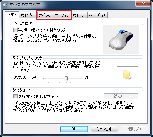
Task: Click the double-click speed slider thumb
Action: 66,79
